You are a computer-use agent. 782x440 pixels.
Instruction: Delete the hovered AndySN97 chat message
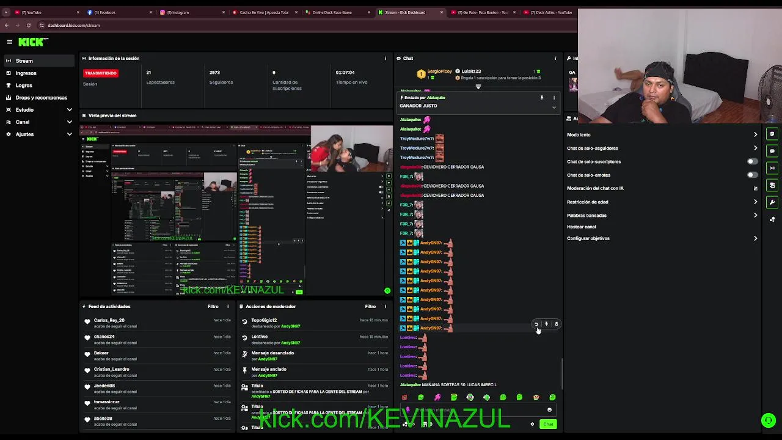point(556,324)
